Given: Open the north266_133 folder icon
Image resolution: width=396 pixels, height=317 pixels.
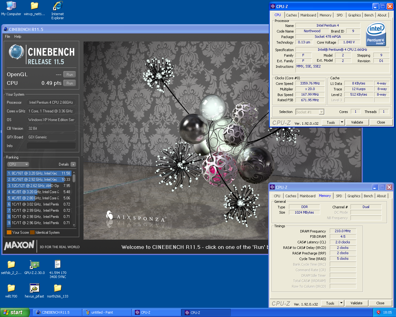Looking at the screenshot, I should 58,291.
